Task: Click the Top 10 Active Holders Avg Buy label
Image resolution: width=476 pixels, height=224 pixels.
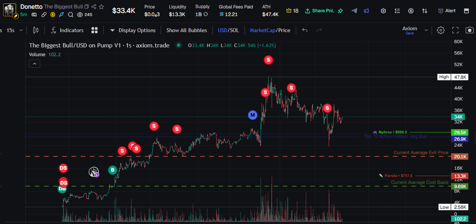Action: (x=395, y=136)
